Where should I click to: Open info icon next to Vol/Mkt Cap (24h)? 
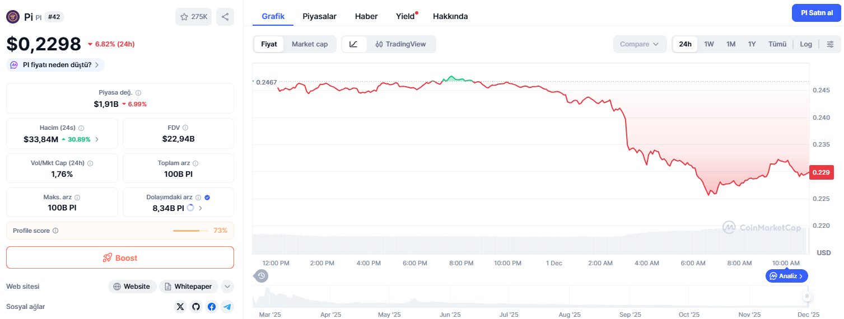tap(90, 163)
